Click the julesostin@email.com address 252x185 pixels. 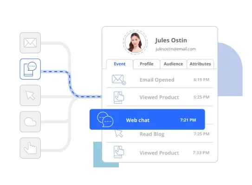coord(175,49)
